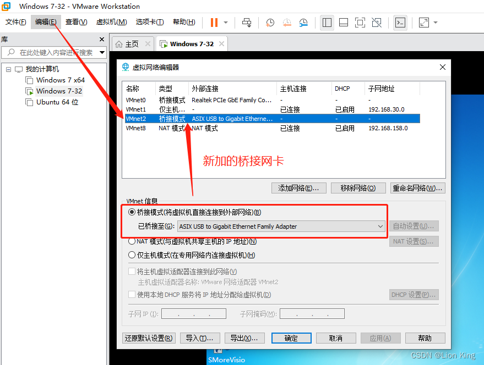Image resolution: width=484 pixels, height=365 pixels.
Task: Confirm with the 确定 button
Action: [x=291, y=338]
